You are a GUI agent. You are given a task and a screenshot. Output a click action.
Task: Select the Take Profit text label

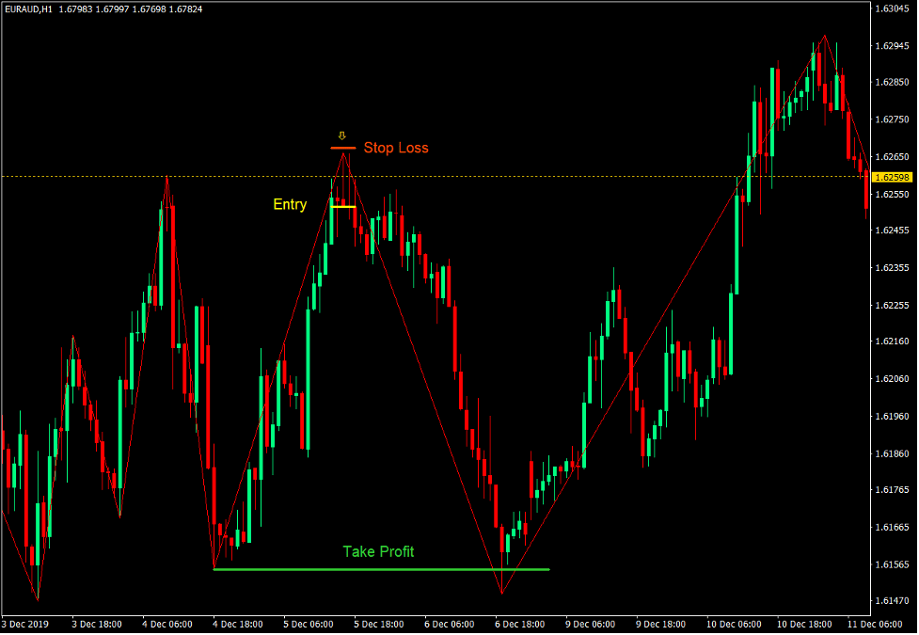point(380,552)
